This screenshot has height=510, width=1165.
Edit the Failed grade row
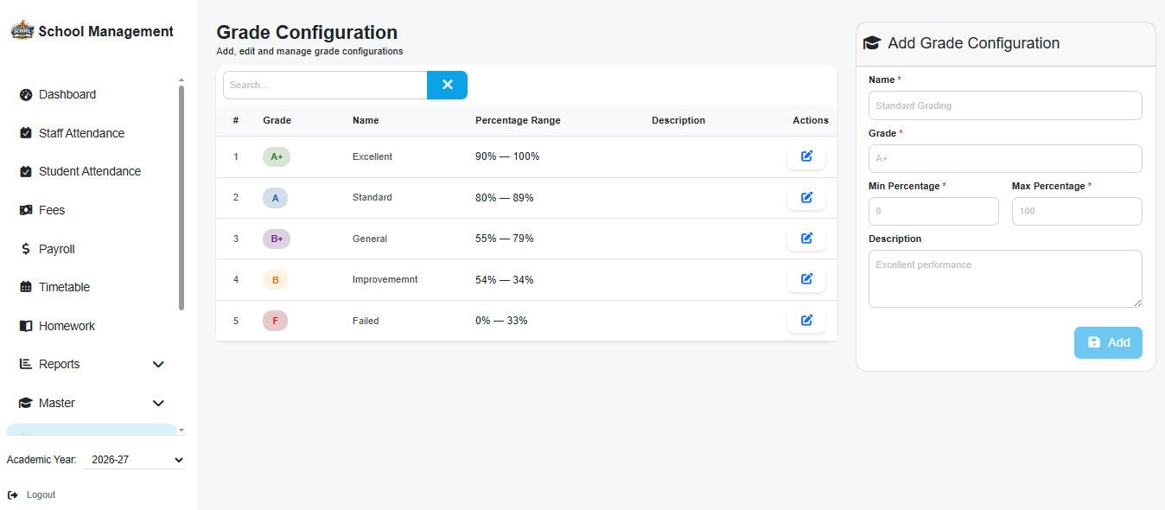point(806,321)
